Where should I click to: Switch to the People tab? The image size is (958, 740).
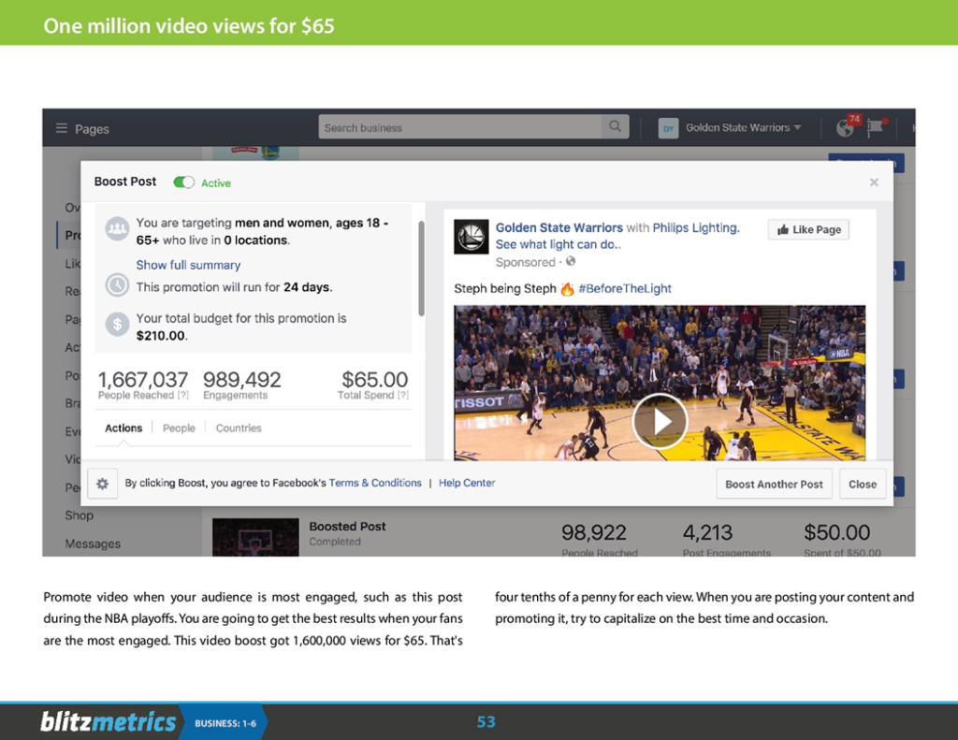tap(179, 428)
